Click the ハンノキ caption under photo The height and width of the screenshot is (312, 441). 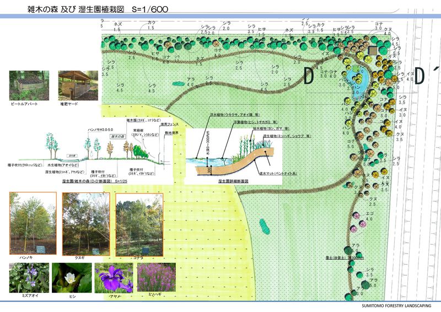click(26, 257)
